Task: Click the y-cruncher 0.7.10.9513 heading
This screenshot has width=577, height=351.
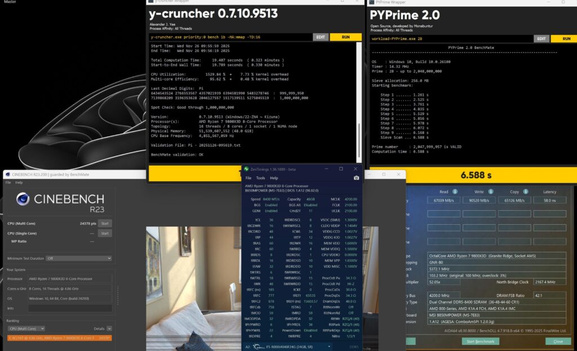Action: click(214, 14)
